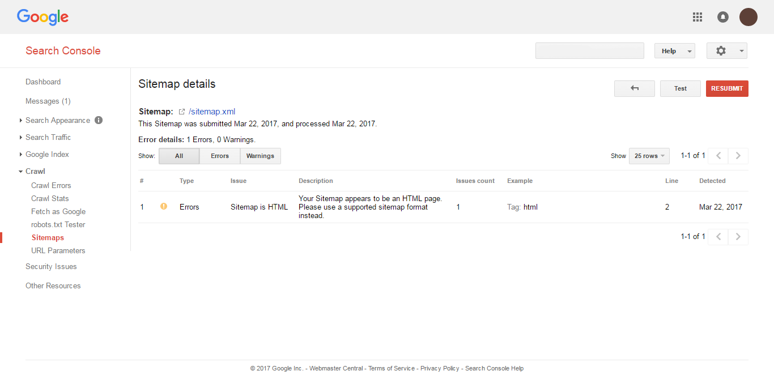Click the Line column header

point(671,181)
